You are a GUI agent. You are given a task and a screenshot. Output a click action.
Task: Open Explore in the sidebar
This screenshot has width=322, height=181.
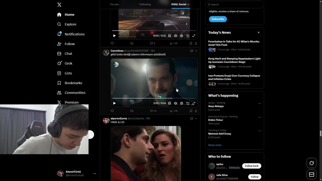tap(67, 24)
